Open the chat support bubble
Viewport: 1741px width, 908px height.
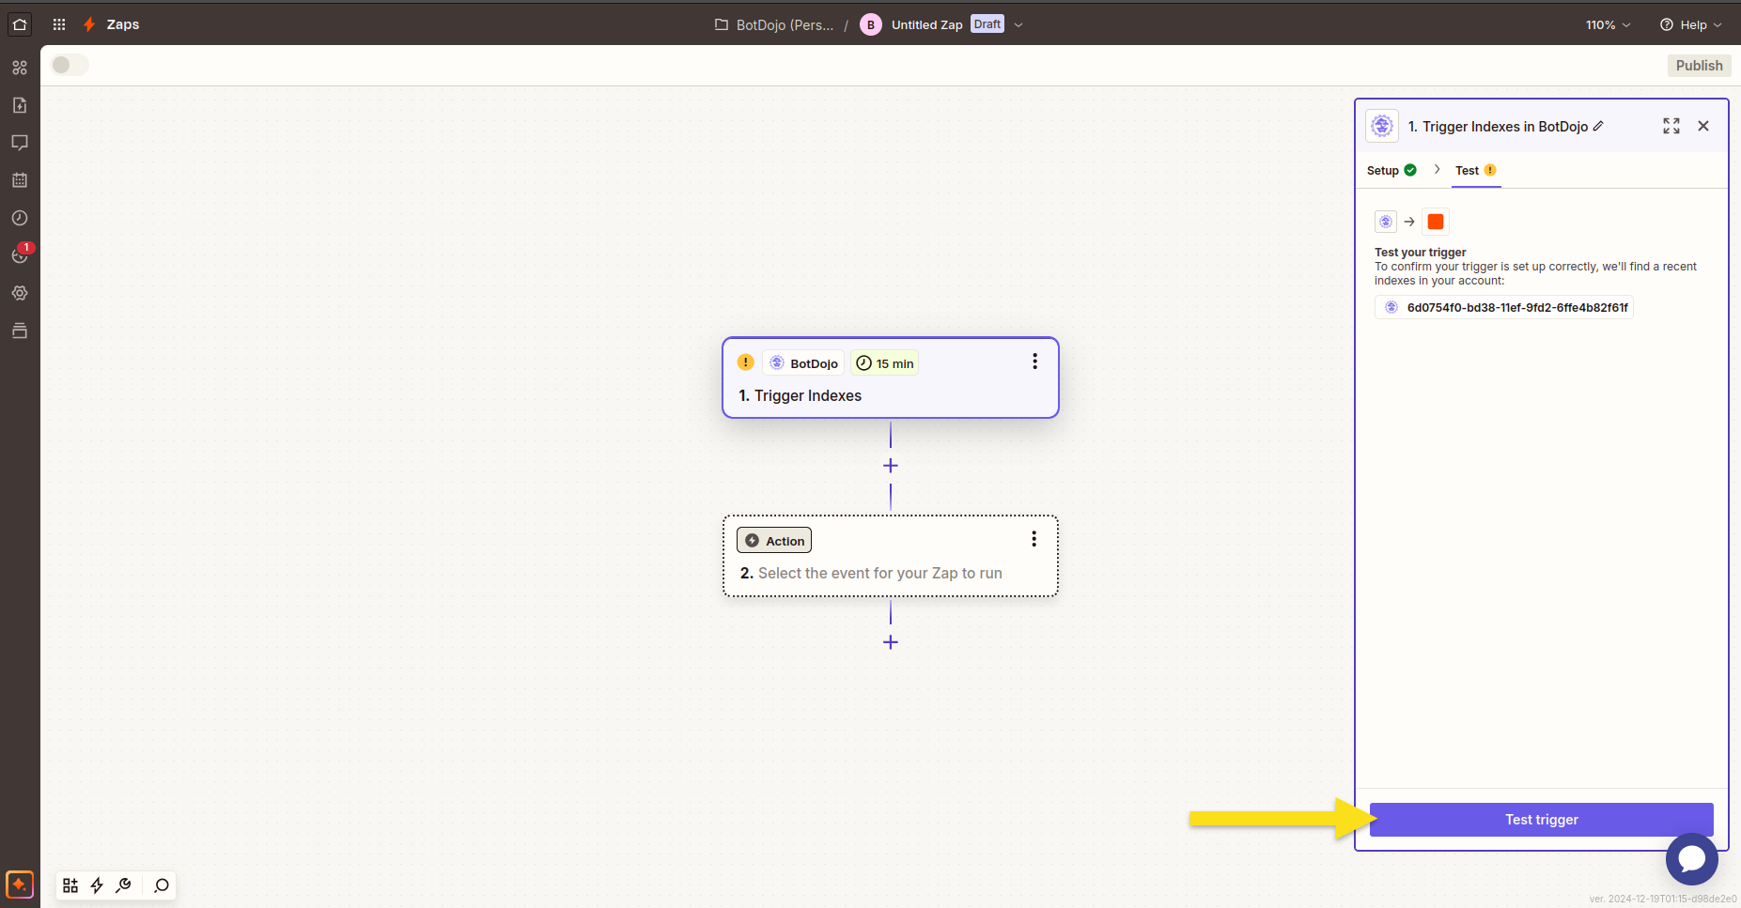[1692, 859]
